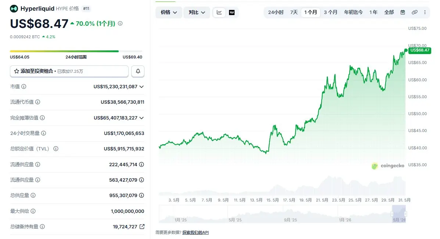Select the 3个月 time range tab

330,13
